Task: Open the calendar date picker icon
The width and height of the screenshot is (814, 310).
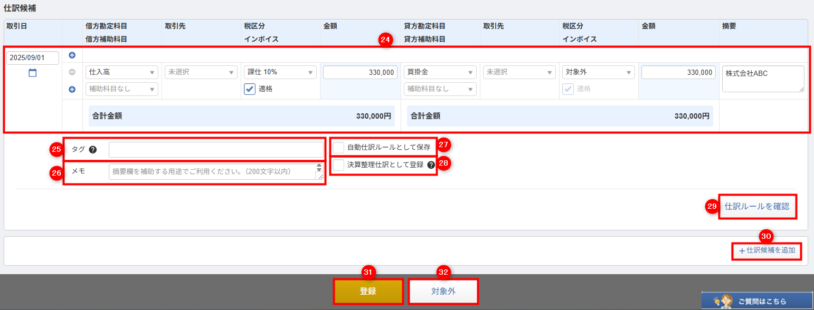Action: pyautogui.click(x=33, y=73)
